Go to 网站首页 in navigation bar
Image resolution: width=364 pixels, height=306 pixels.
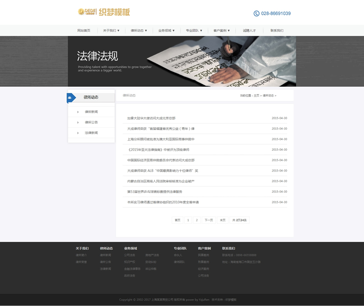pyautogui.click(x=84, y=31)
